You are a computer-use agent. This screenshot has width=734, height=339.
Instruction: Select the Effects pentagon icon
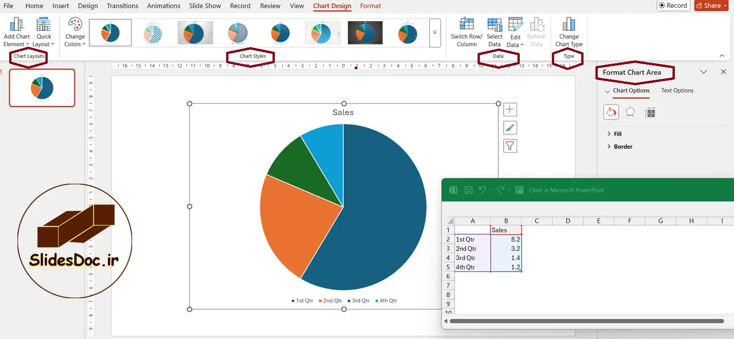point(630,112)
